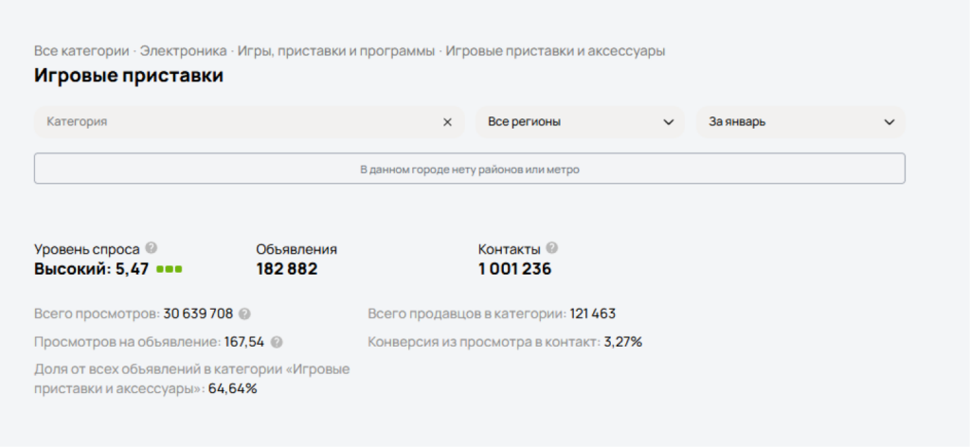Open help icon next to "Всего просмотров"
970x447 pixels.
244,314
